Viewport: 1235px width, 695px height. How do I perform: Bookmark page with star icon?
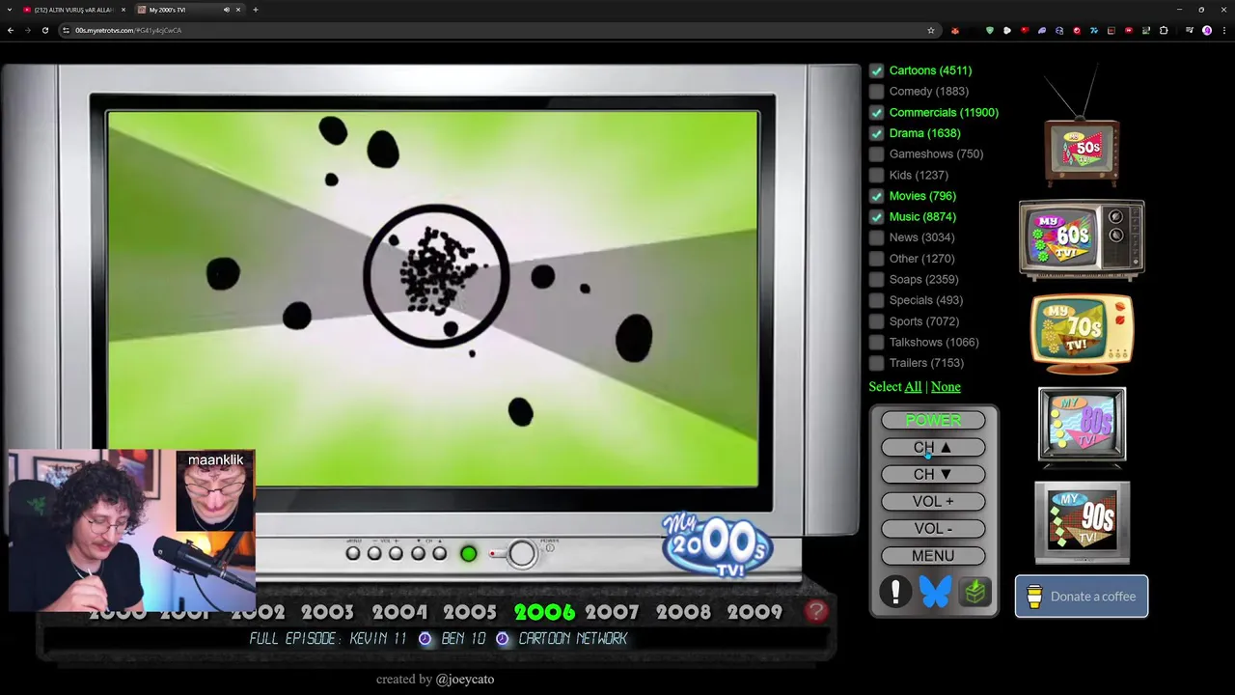931,30
